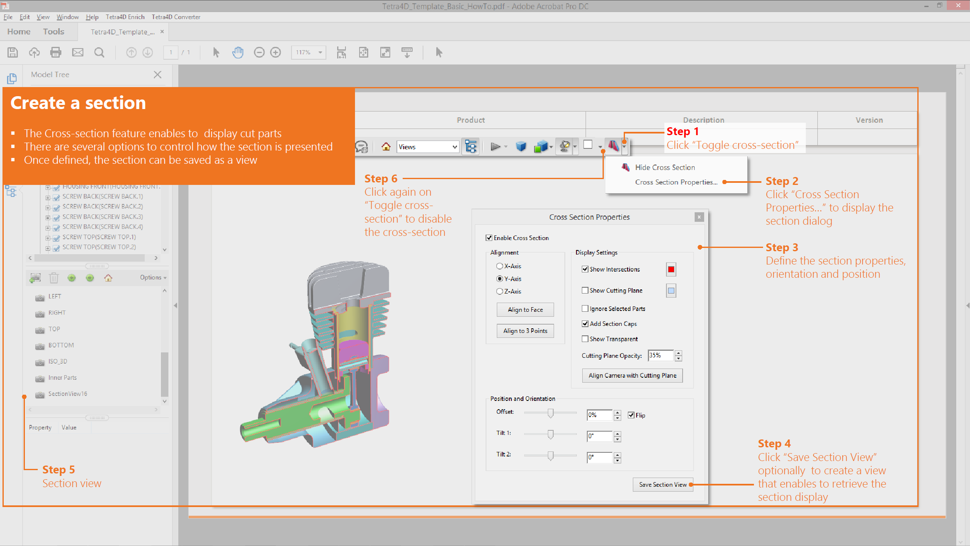Click the Zoom In plus icon
The height and width of the screenshot is (546, 970).
pos(275,52)
